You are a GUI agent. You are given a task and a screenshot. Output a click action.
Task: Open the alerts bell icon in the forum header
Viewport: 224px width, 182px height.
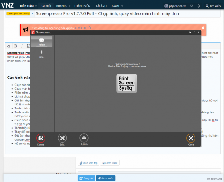198,6
